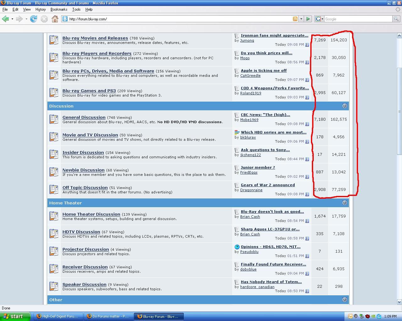Open the History menu
Screen dimensions: 402x321
[x=41, y=9]
